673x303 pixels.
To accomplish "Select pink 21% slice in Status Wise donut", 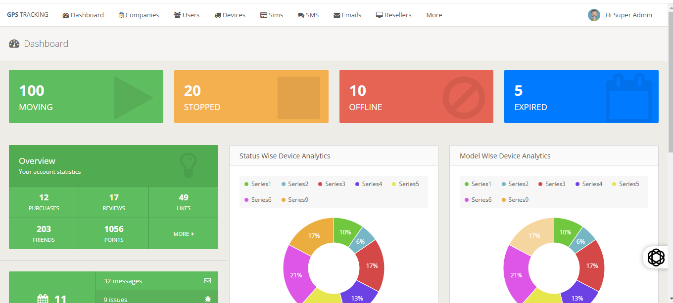I will click(x=296, y=274).
